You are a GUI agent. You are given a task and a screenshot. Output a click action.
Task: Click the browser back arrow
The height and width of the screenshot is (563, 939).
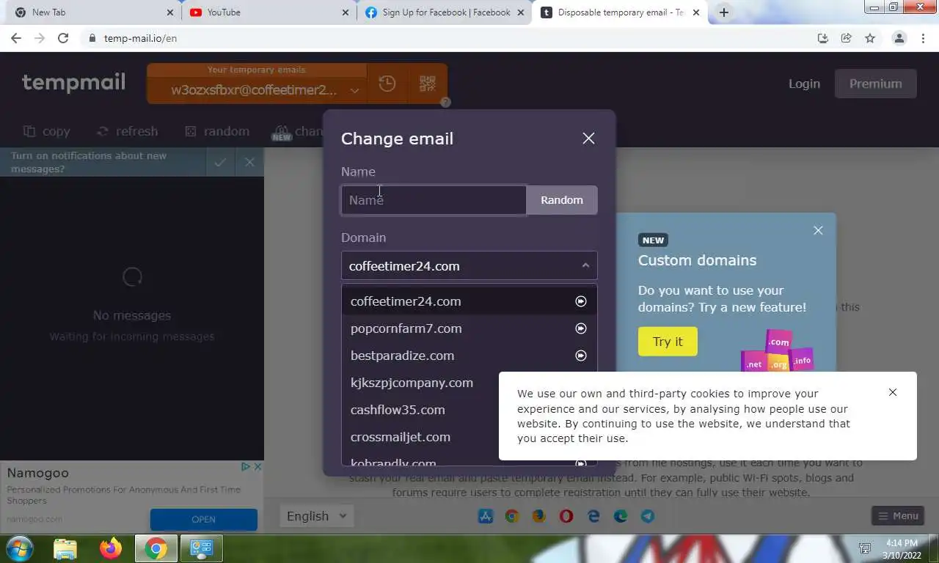(16, 38)
